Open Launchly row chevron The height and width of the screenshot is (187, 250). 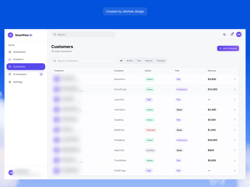[235, 99]
